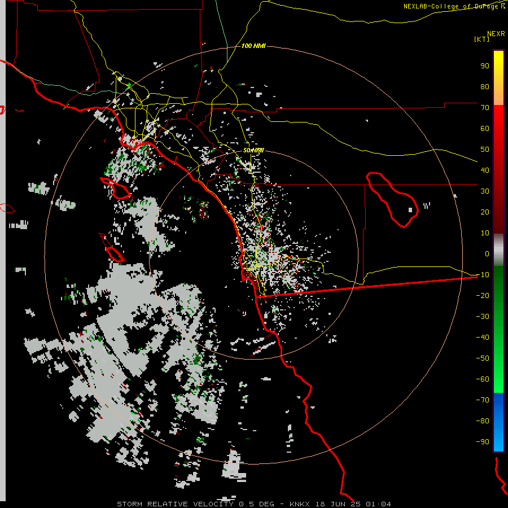Click the positive 30 knot scale label
This screenshot has width=508, height=508.
pos(485,191)
